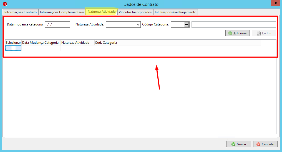
Task: Focus the Data mudança categoria date field
Action: tap(57, 25)
